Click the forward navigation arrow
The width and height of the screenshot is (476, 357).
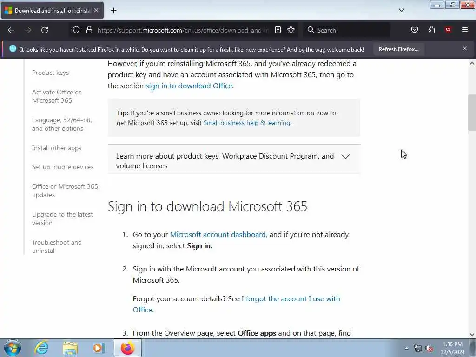(28, 30)
